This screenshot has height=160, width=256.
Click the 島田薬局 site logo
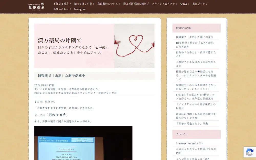coord(36,7)
